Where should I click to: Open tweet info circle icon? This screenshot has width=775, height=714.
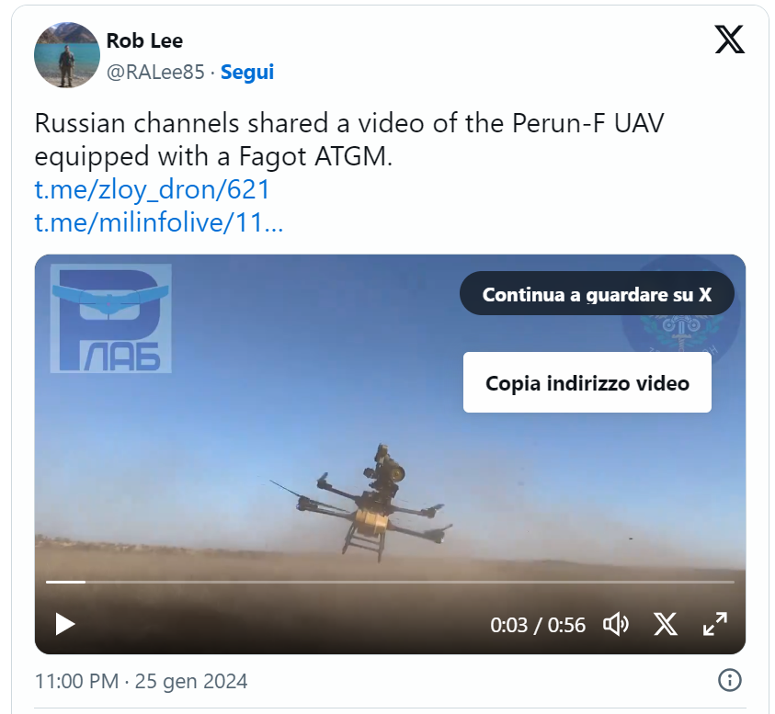point(729,680)
